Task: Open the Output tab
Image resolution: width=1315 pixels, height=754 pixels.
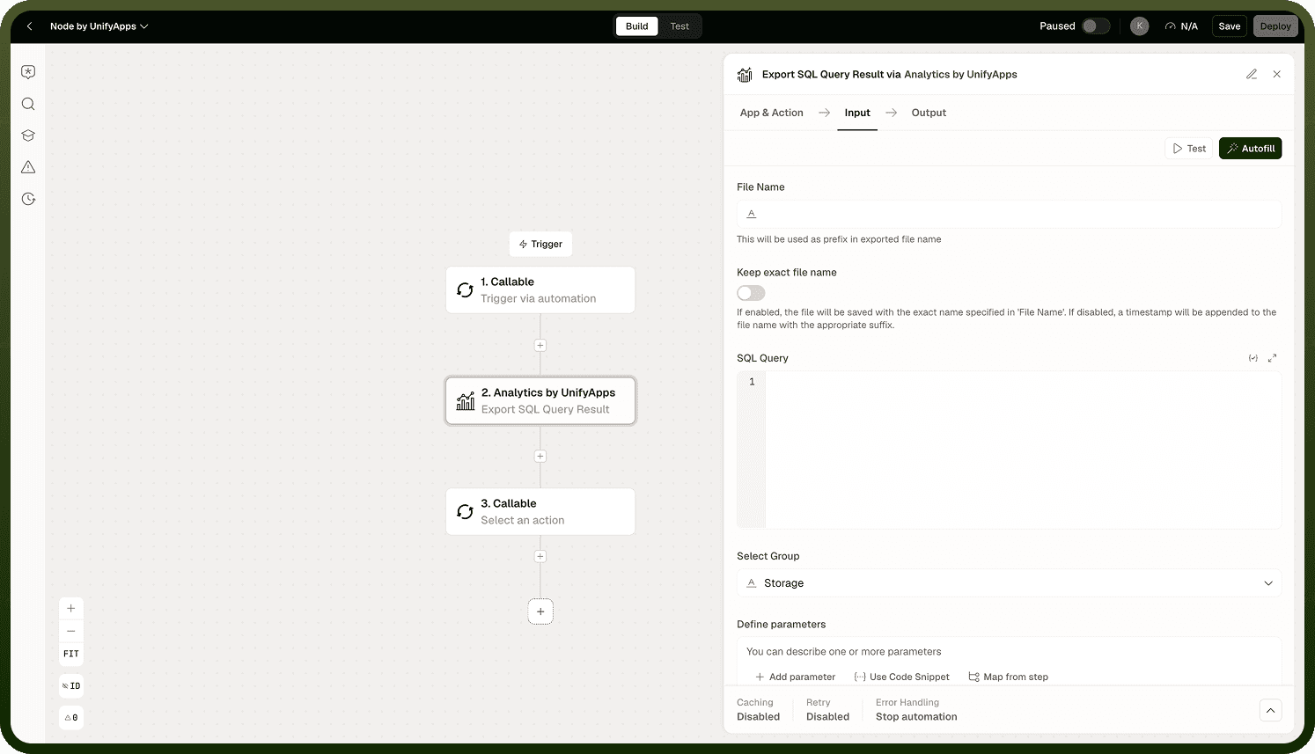Action: [929, 113]
